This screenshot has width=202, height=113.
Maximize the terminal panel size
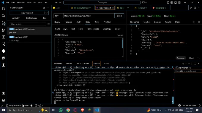click(195, 64)
